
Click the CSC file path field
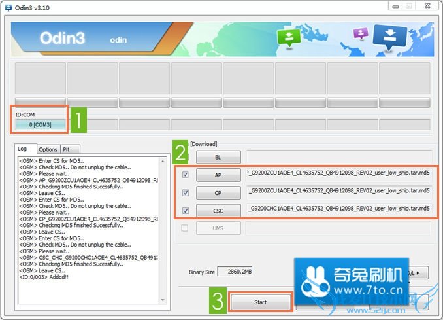click(338, 209)
